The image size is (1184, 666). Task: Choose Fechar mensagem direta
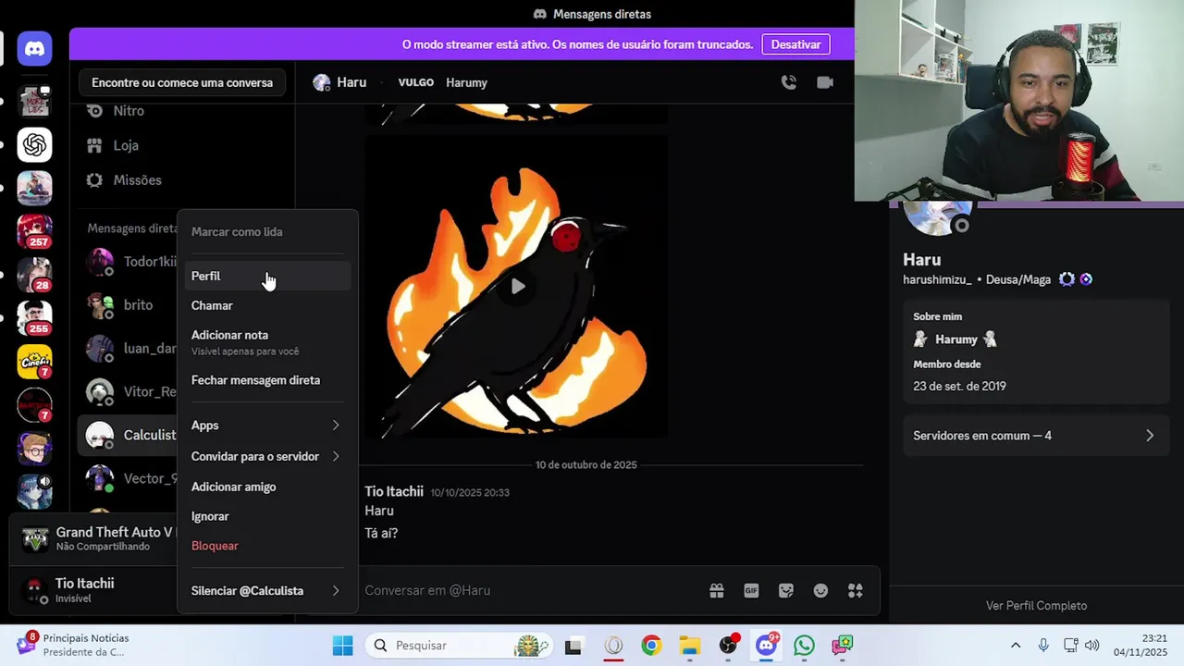(x=265, y=380)
